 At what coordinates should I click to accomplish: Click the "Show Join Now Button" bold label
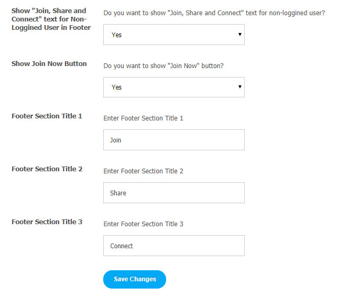tap(49, 64)
